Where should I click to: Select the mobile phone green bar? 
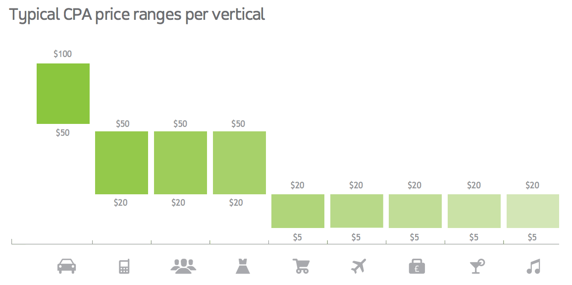121,163
